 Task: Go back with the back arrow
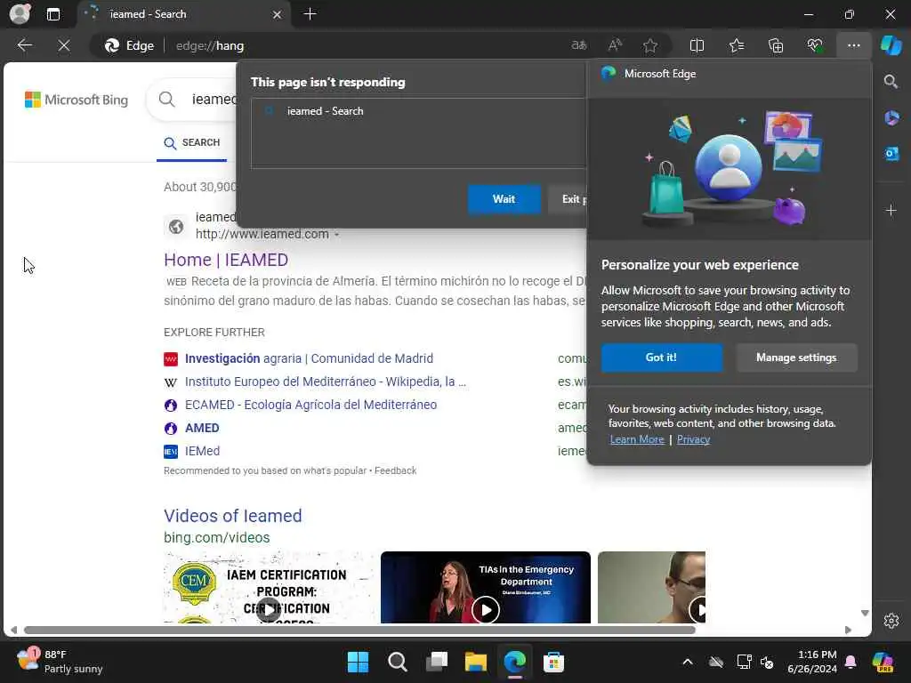tap(24, 45)
